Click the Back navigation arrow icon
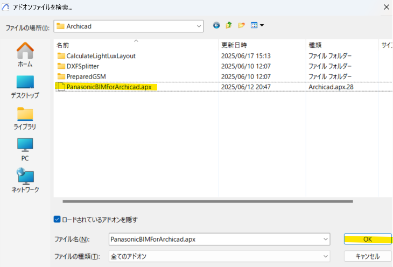Viewport: 393px width, 267px height. [216, 25]
